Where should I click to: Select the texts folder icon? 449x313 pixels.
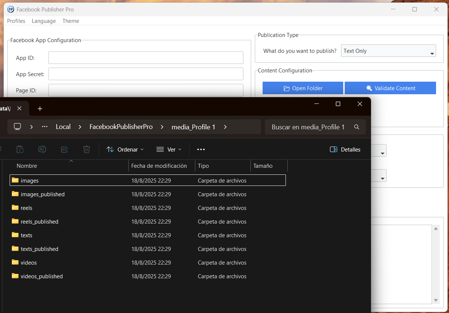click(15, 235)
